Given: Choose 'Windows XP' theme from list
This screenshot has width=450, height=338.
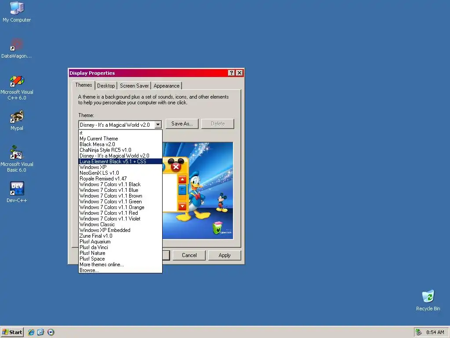Looking at the screenshot, I should tap(120, 167).
